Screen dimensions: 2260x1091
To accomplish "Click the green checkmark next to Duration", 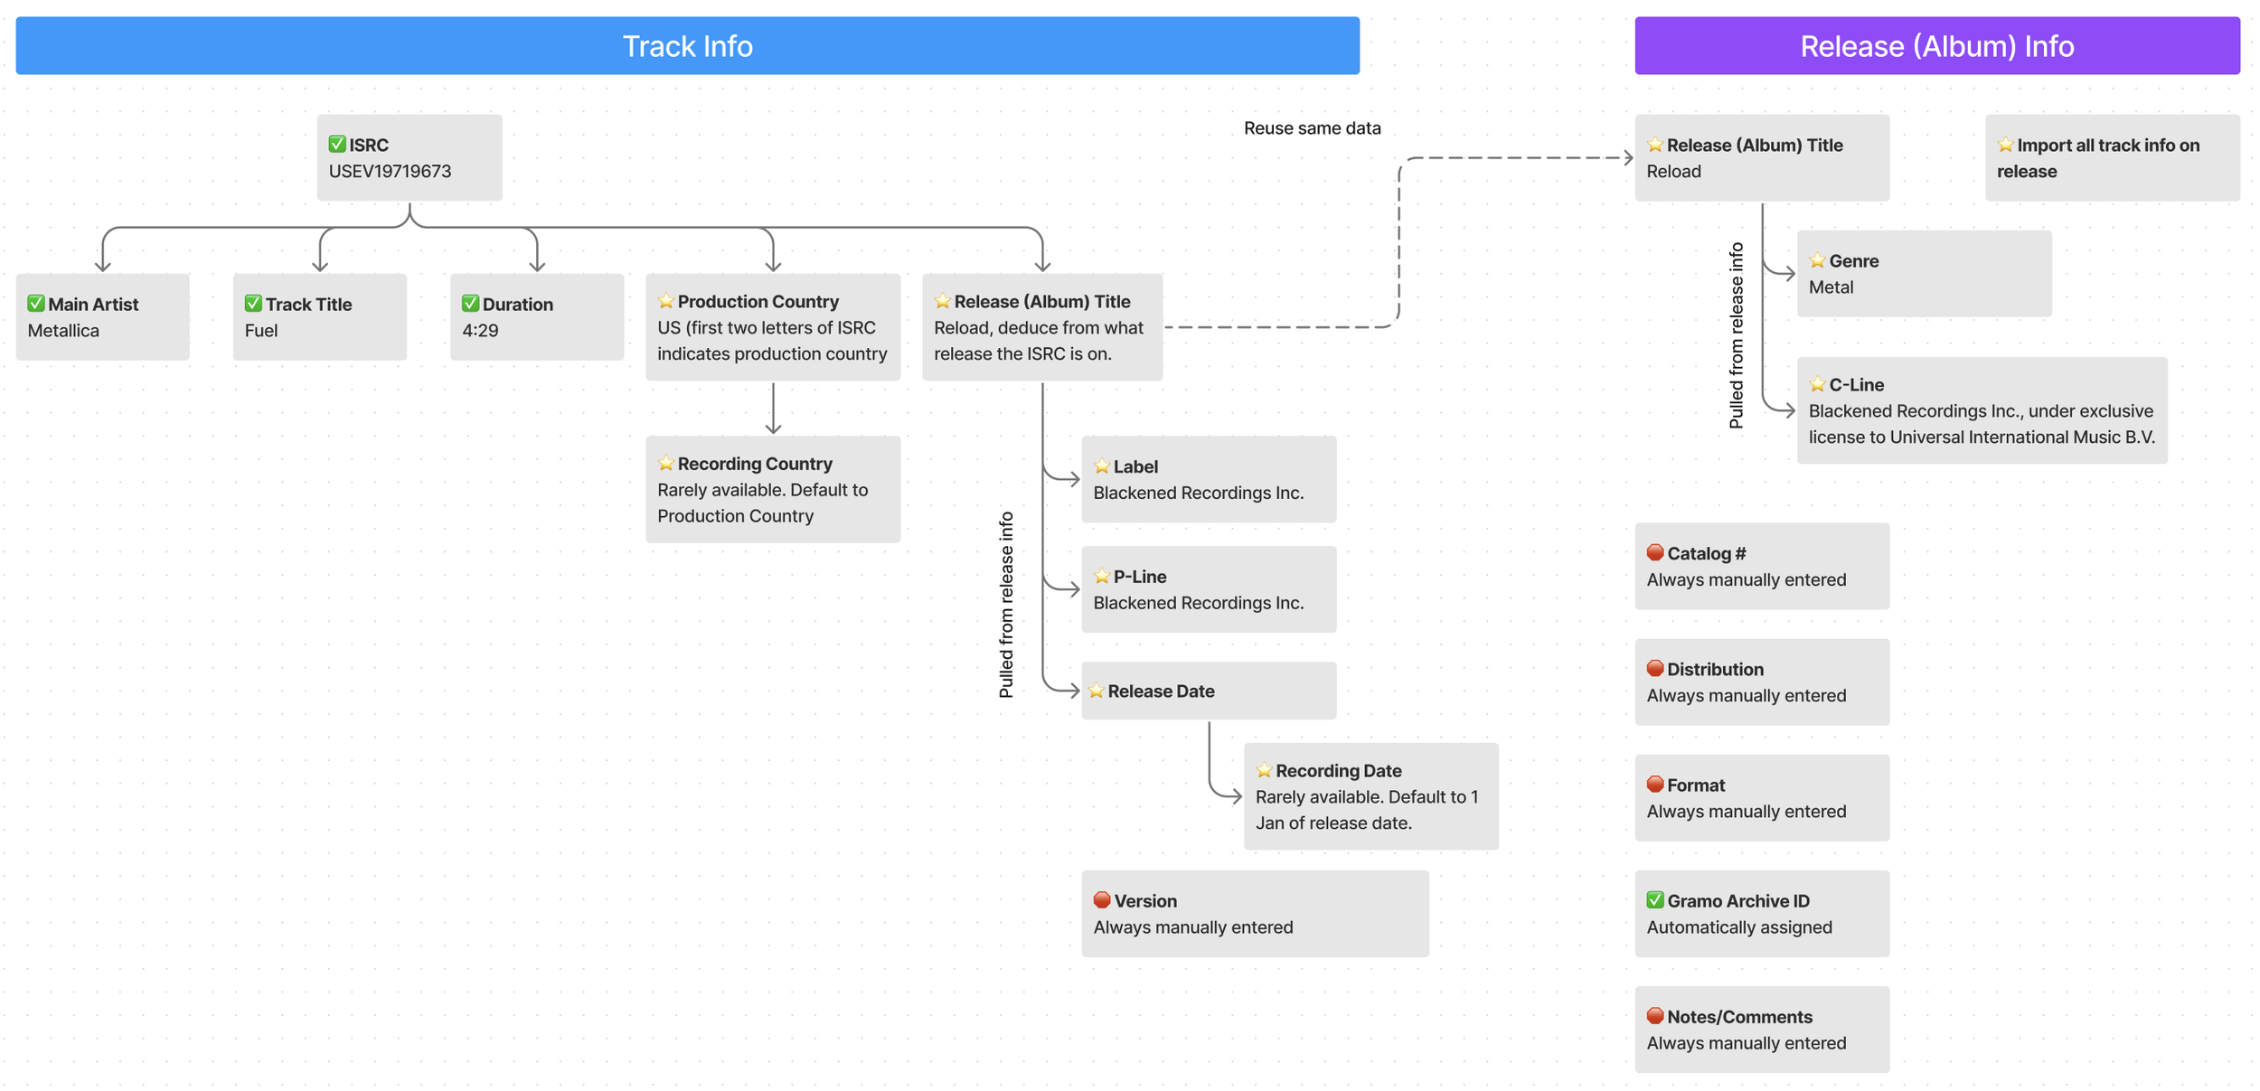I will tap(470, 303).
